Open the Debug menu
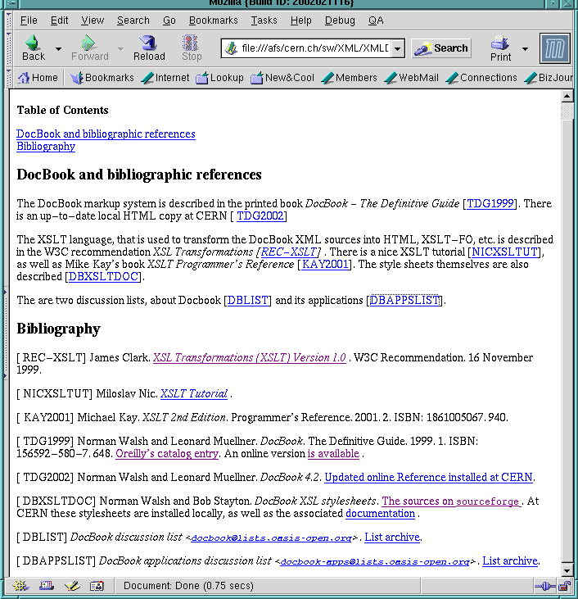578x599 pixels. click(340, 20)
